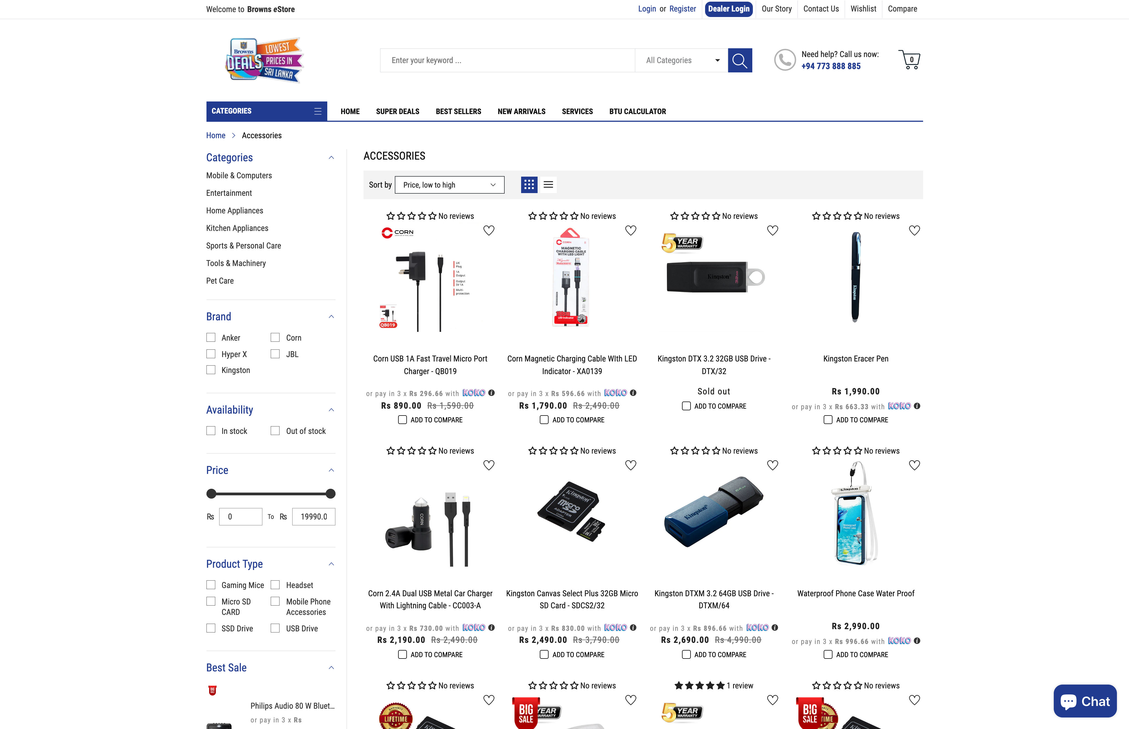This screenshot has width=1129, height=729.
Task: Enable the In stock availability filter
Action: 211,431
